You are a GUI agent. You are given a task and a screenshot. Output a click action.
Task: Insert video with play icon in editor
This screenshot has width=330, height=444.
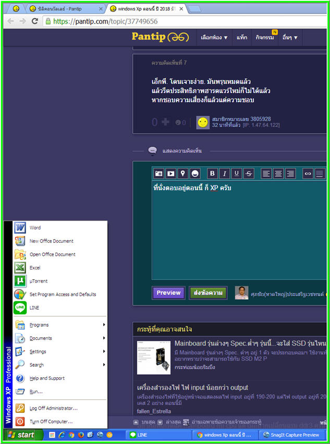click(x=171, y=174)
